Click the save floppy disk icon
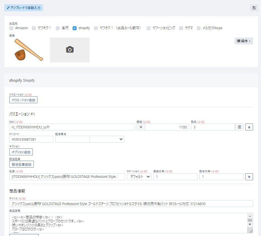 click(254, 8)
